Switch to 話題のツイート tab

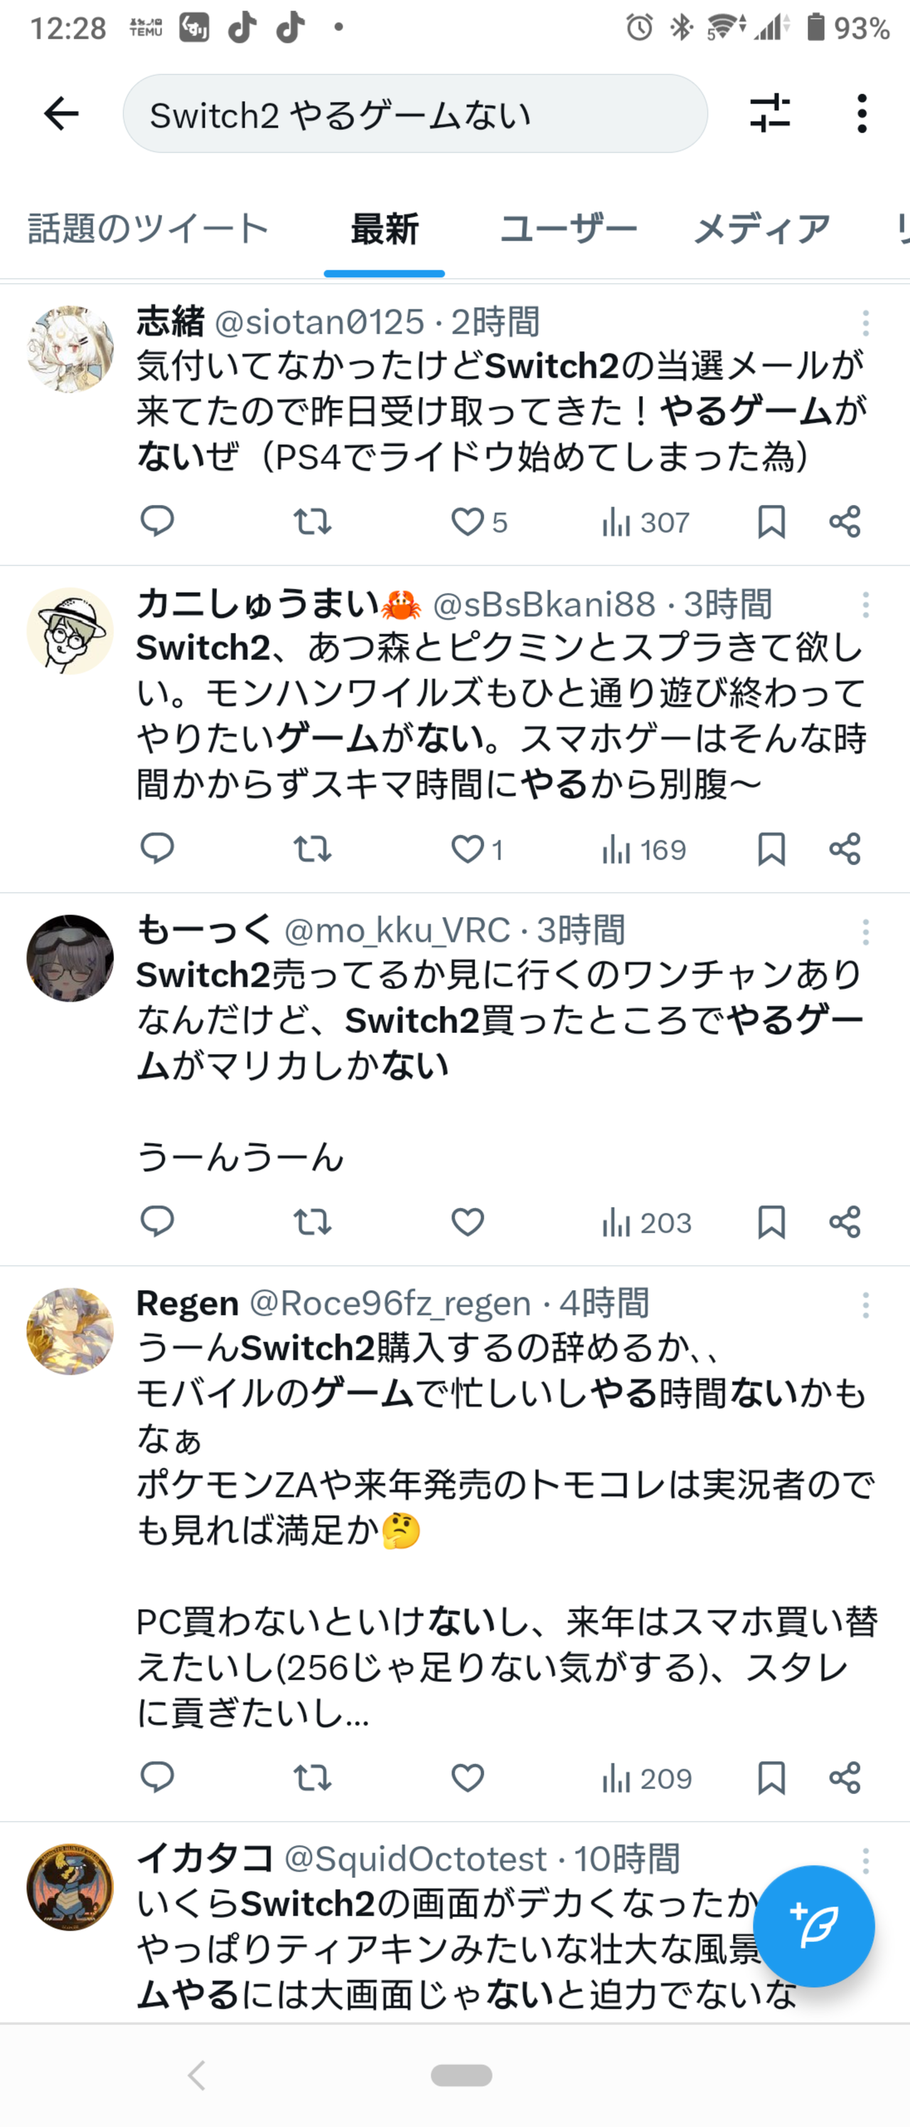[x=149, y=229]
